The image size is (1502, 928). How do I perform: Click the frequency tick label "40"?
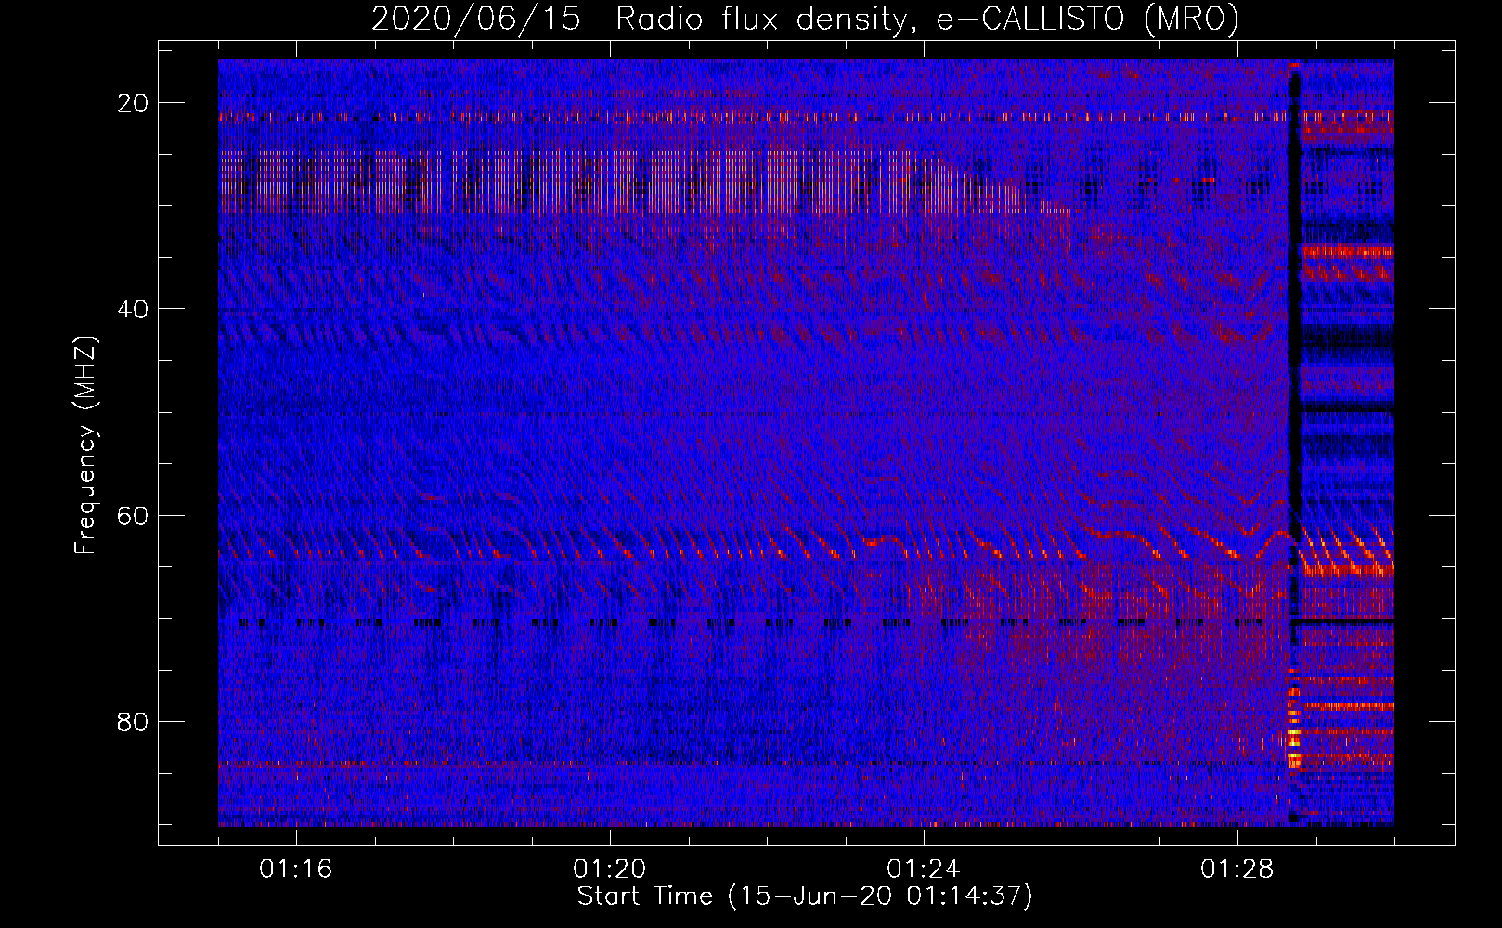pyautogui.click(x=133, y=309)
